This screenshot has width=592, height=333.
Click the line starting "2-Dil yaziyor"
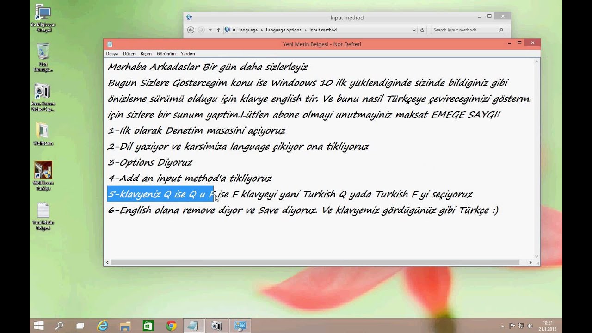point(238,147)
